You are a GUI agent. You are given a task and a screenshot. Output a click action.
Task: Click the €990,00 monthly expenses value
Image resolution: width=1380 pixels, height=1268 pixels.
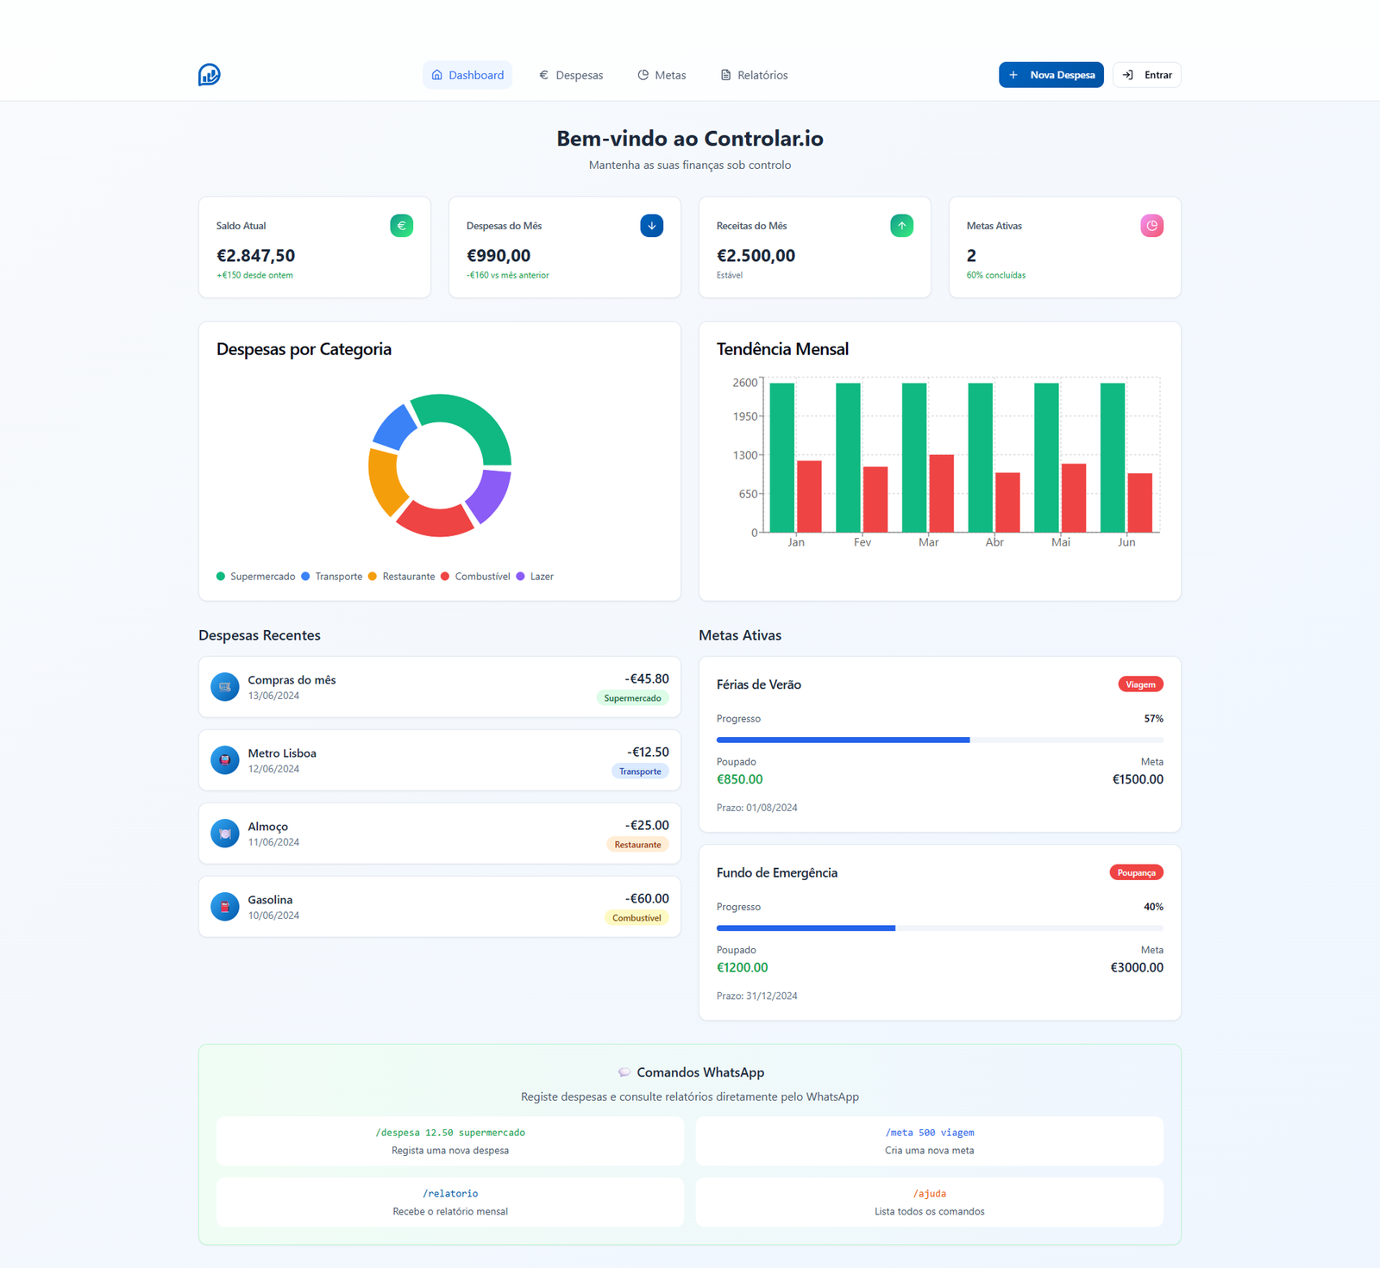[499, 256]
